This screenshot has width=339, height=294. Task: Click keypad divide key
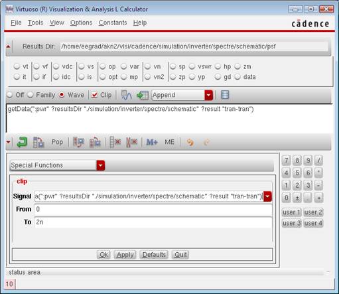click(318, 161)
